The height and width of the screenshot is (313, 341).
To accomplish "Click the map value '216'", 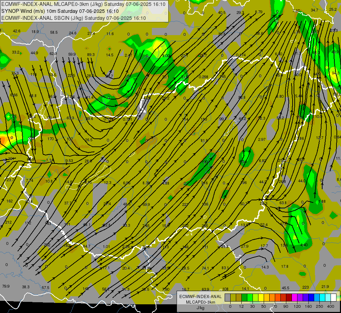I will click(x=204, y=183).
